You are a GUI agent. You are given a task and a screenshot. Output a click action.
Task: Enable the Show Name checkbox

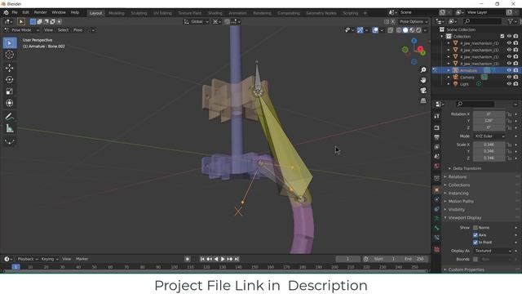point(476,228)
